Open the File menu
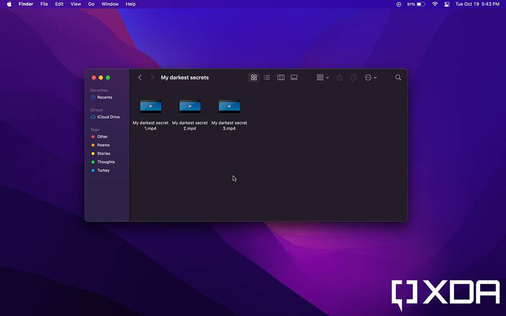Screen dimensions: 506x316 pyautogui.click(x=44, y=4)
